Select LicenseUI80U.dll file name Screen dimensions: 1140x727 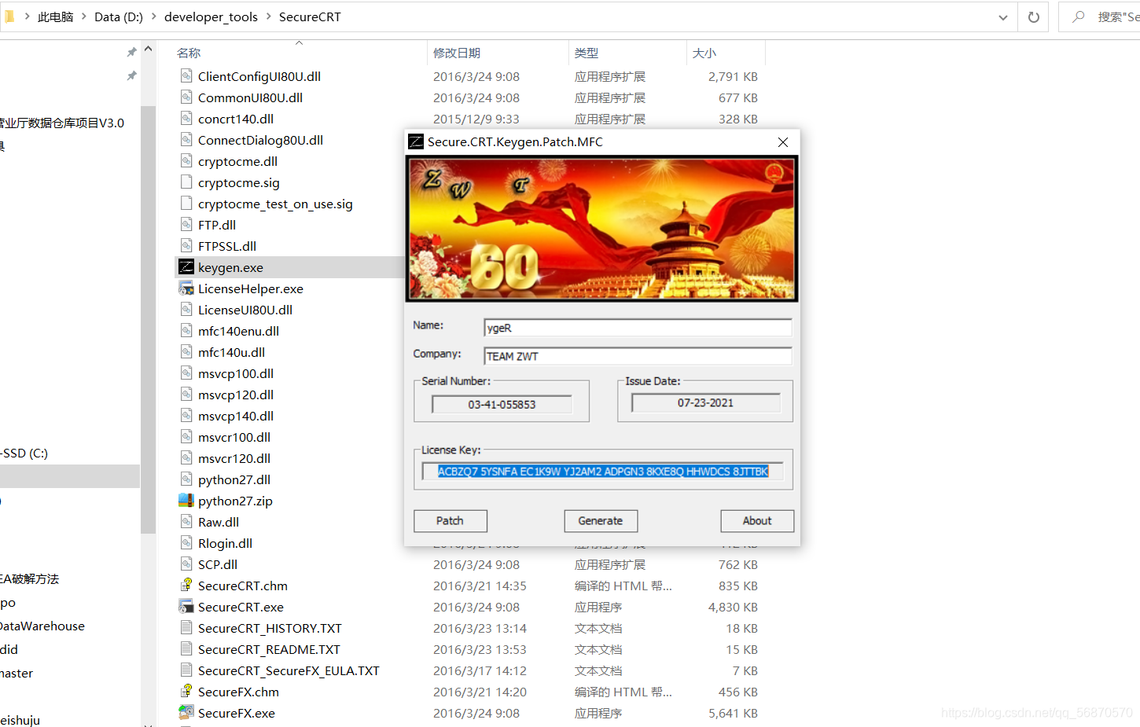(x=245, y=310)
